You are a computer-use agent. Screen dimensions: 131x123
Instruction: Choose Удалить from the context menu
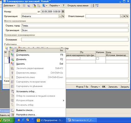[38, 64]
